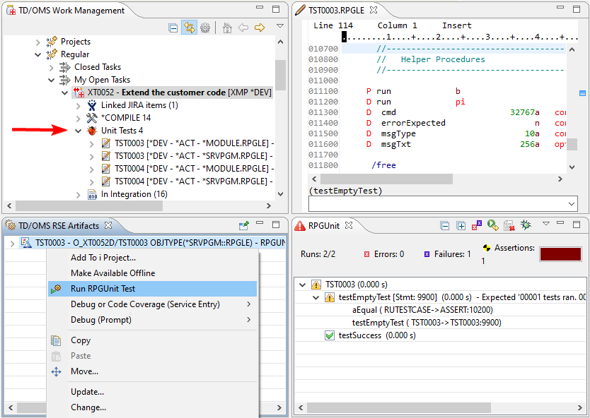Screen dimensions: 590x418
Task: Expand the Projects tree node
Action: pyautogui.click(x=37, y=42)
